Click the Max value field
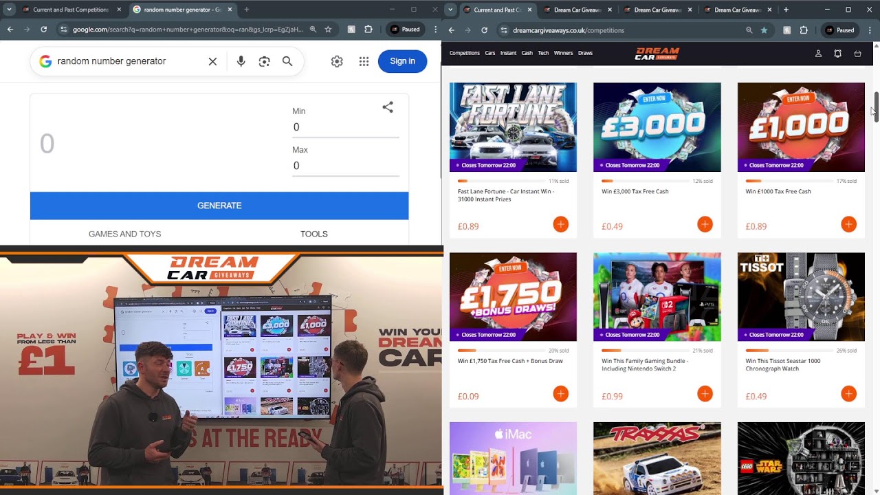Image resolution: width=880 pixels, height=495 pixels. (345, 166)
